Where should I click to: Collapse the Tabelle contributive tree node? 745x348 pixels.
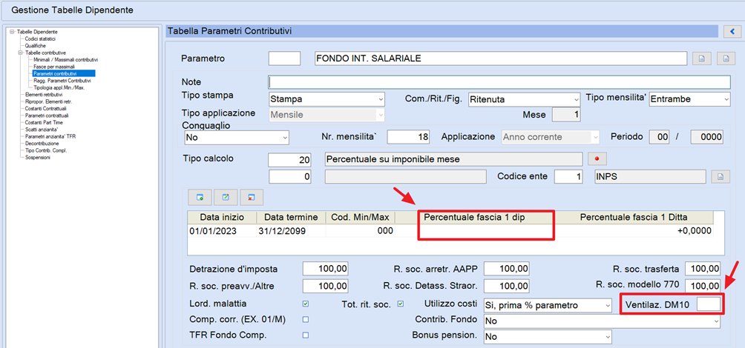[21, 53]
